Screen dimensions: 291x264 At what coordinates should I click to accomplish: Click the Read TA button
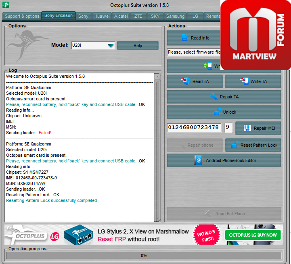[195, 81]
